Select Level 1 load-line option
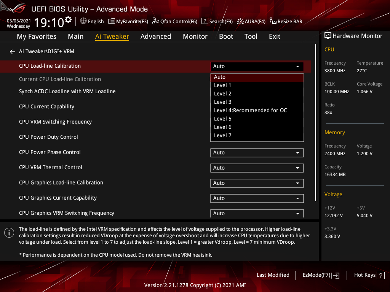 [x=257, y=86]
